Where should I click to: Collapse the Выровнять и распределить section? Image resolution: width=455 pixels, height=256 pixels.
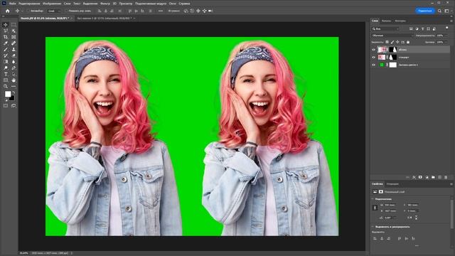[x=373, y=227]
